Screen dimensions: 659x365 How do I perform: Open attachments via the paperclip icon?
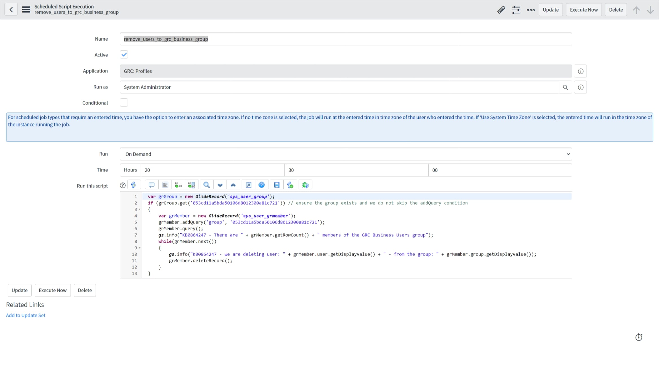point(501,10)
